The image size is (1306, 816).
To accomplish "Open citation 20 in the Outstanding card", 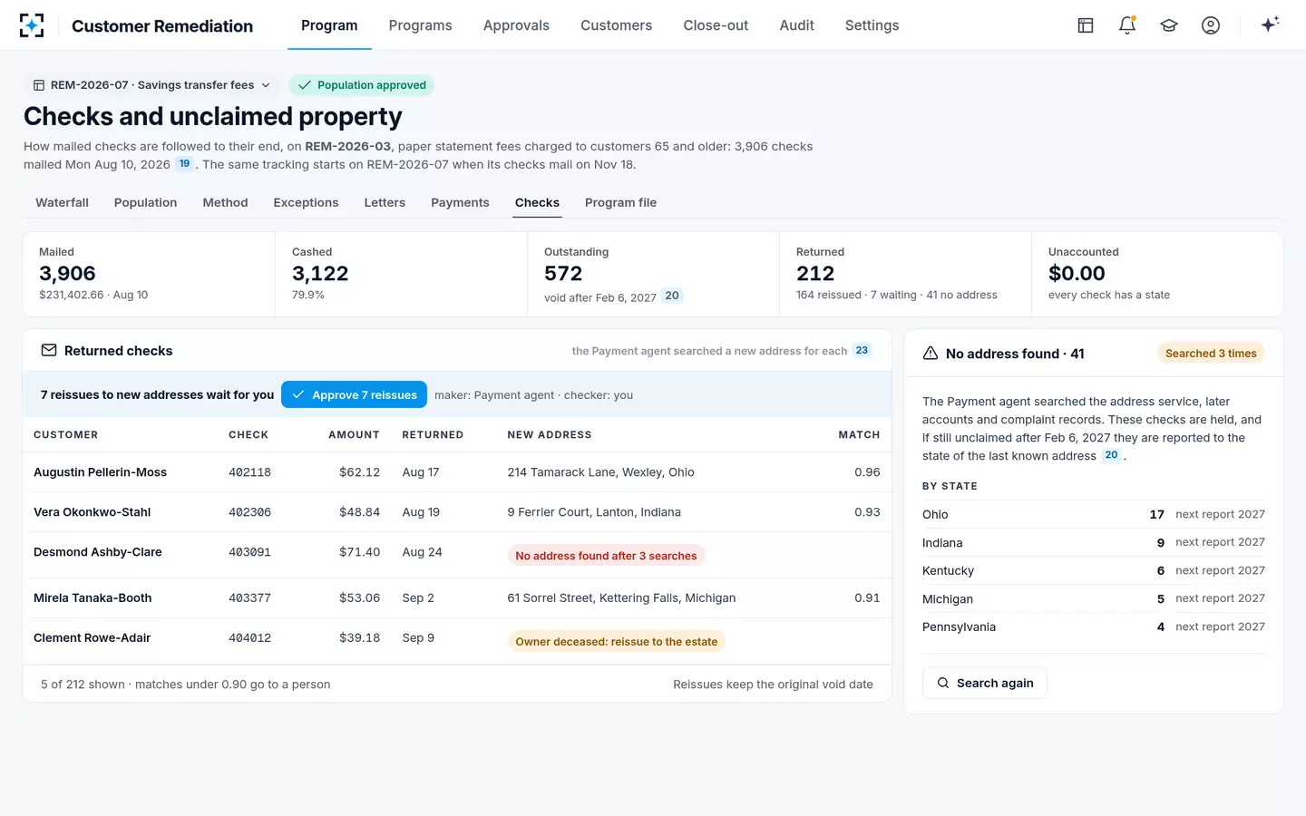I will (x=672, y=296).
